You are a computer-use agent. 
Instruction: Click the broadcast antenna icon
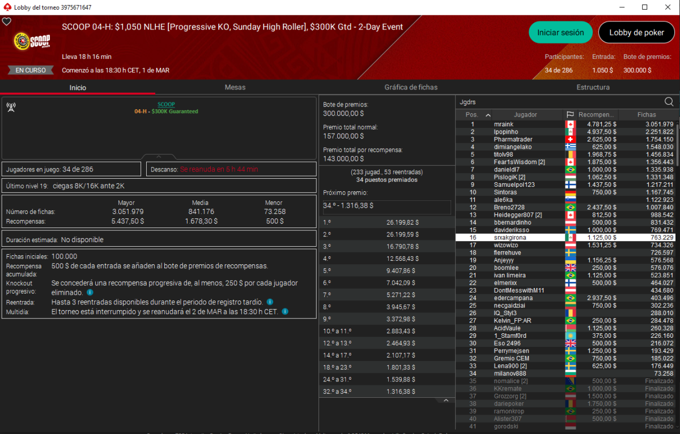tap(11, 107)
